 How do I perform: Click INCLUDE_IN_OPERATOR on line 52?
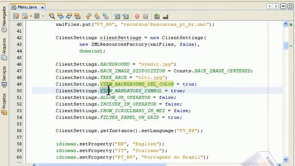(x=128, y=104)
